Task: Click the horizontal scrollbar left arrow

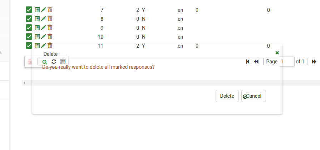Action: (24, 83)
